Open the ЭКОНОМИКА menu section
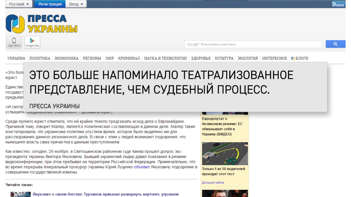 click(x=66, y=58)
